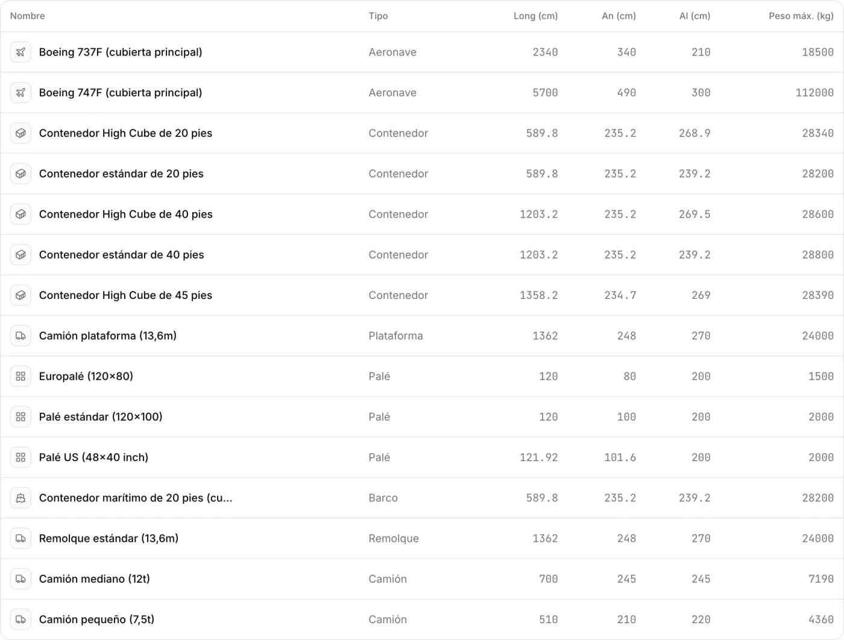Click the truck icon for Camión pequeño

20,620
